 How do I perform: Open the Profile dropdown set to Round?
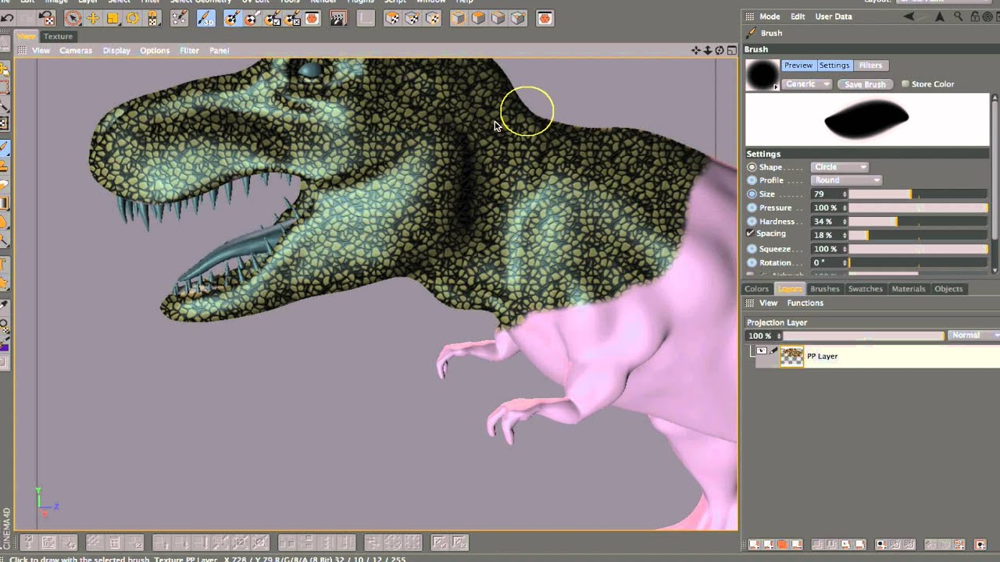(x=846, y=180)
